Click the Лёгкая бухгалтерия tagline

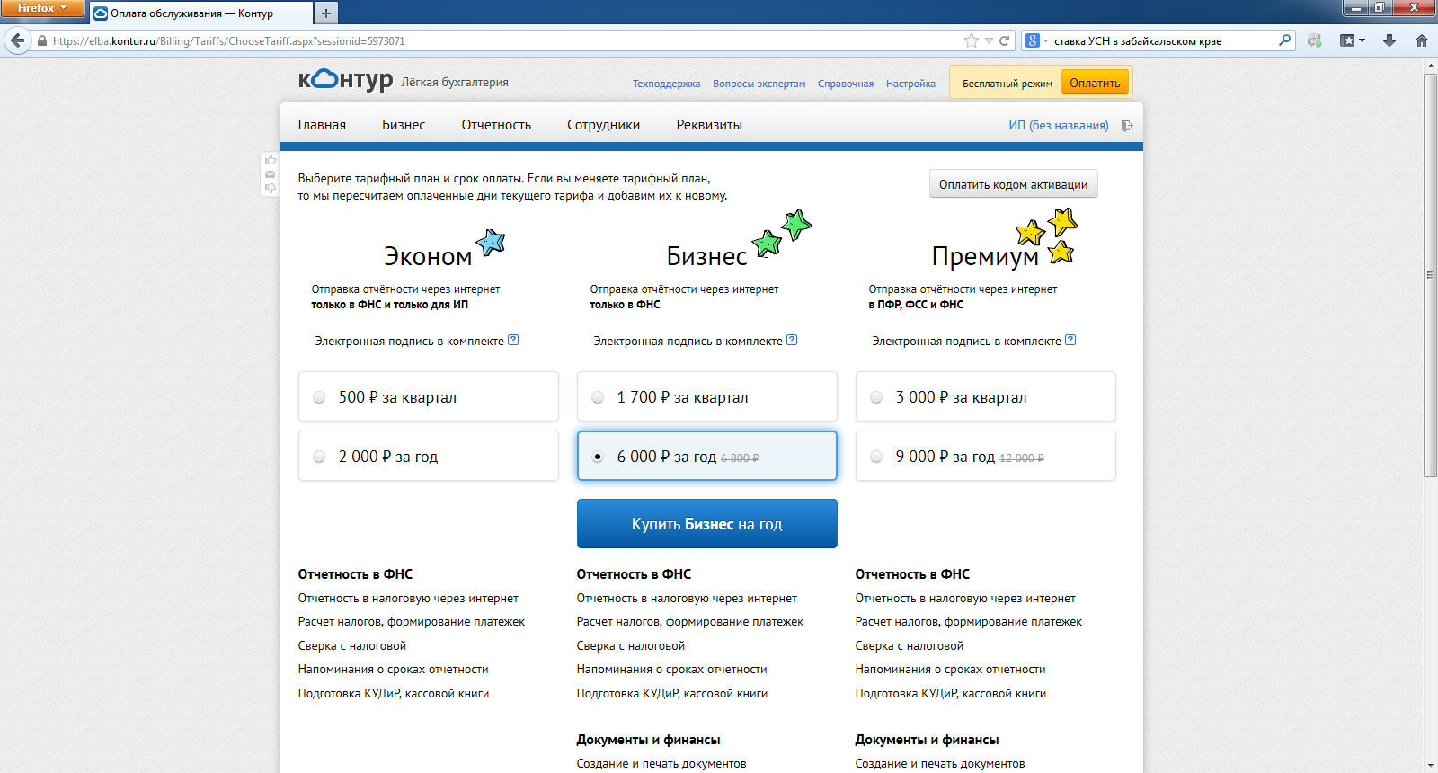click(455, 82)
